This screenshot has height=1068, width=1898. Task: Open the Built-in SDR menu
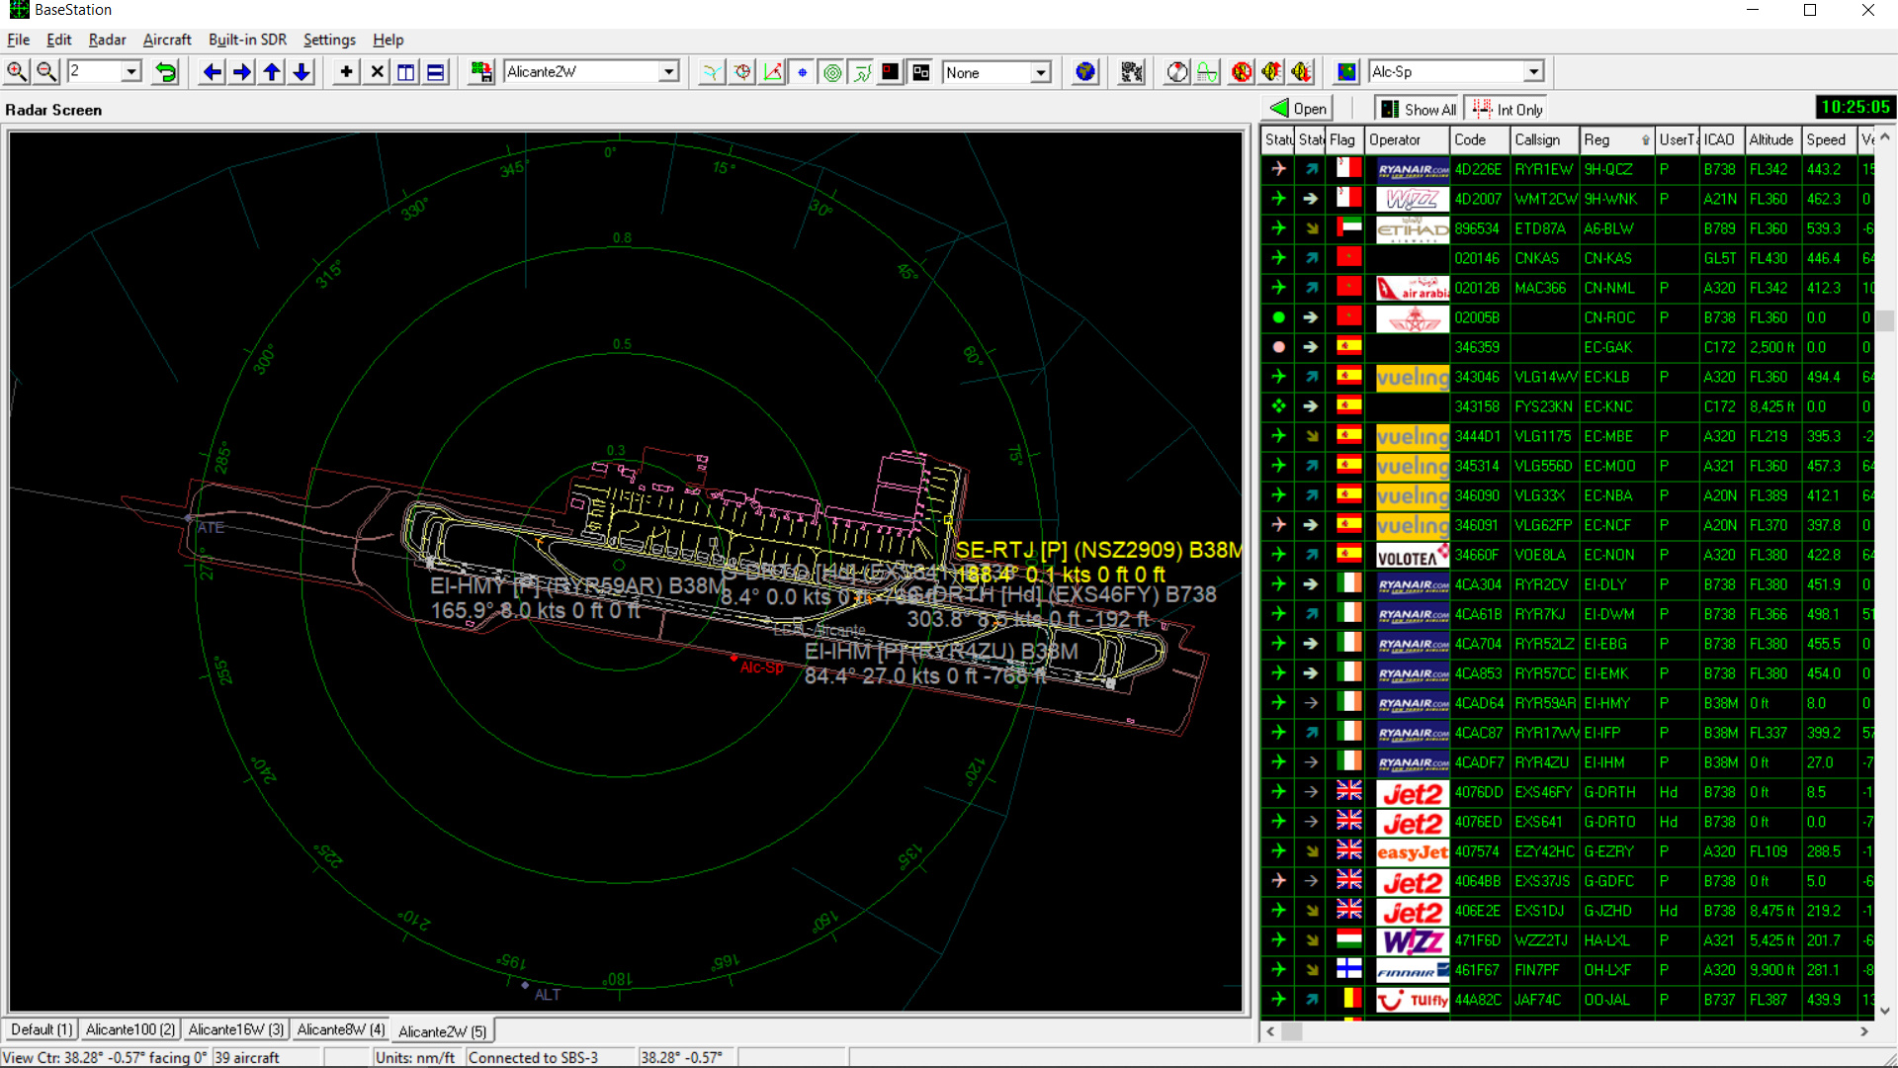point(247,40)
